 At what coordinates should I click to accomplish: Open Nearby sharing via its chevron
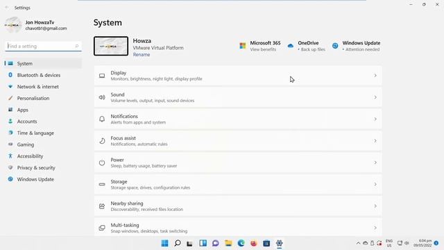click(x=375, y=206)
